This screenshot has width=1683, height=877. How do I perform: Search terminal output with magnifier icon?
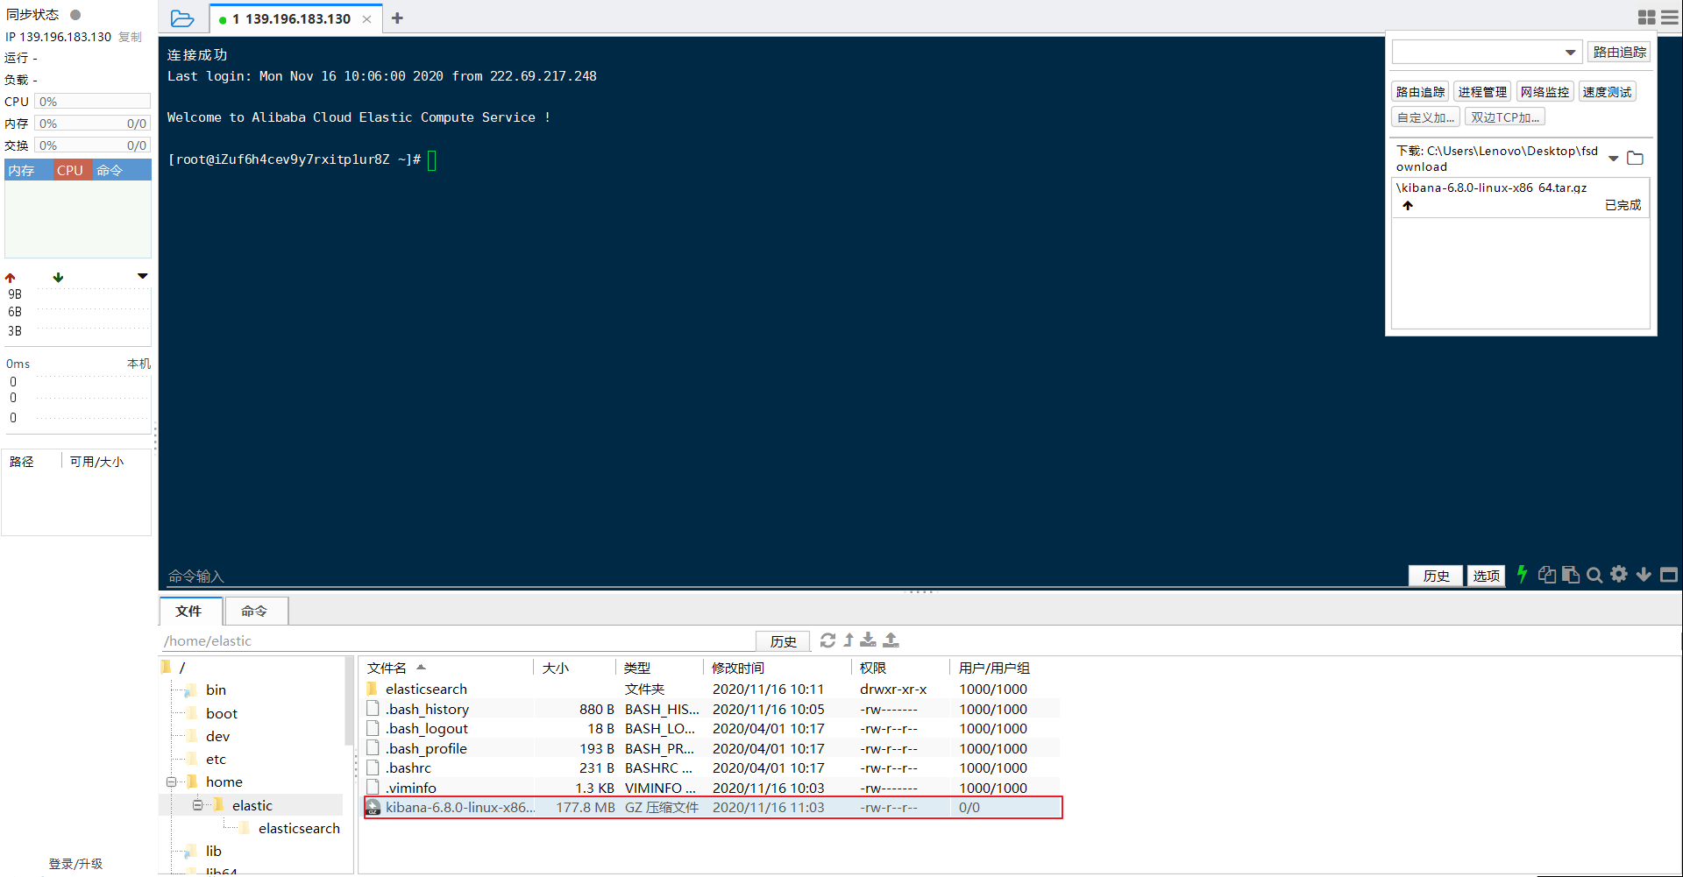1594,575
